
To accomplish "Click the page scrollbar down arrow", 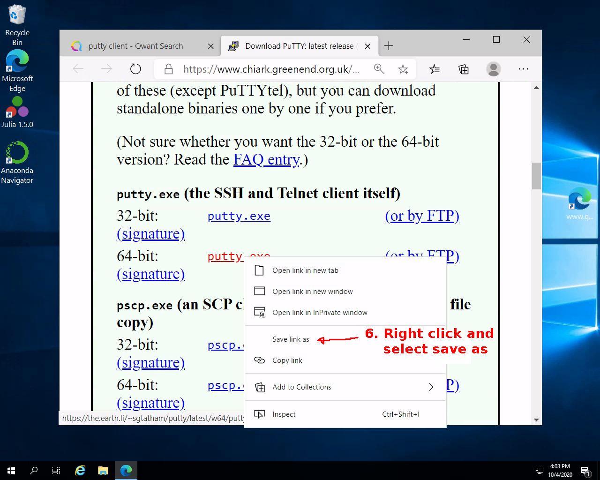I will point(537,420).
